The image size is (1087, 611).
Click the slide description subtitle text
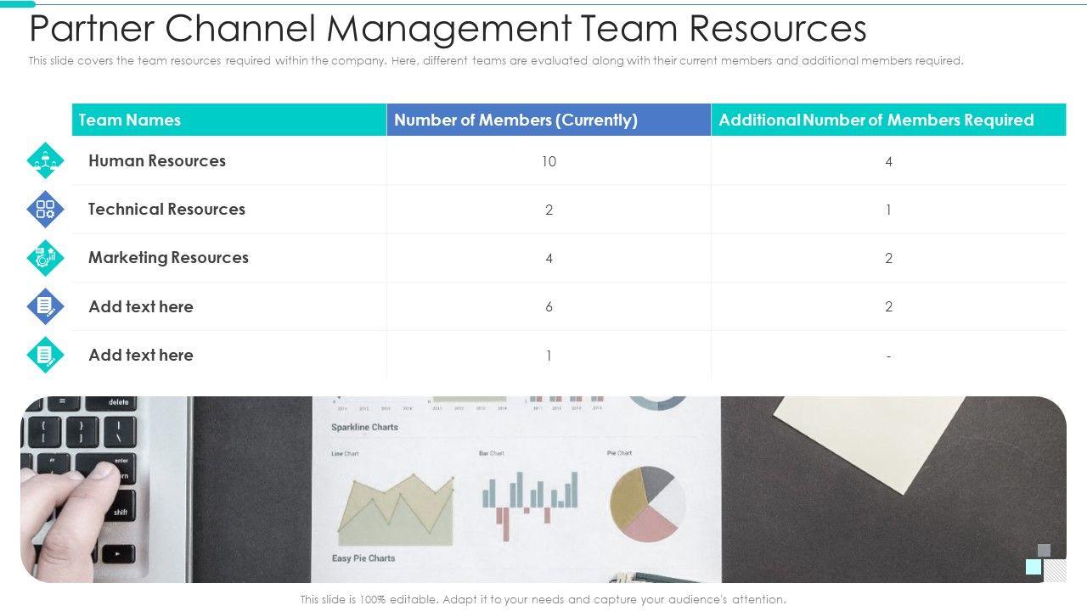click(x=496, y=61)
